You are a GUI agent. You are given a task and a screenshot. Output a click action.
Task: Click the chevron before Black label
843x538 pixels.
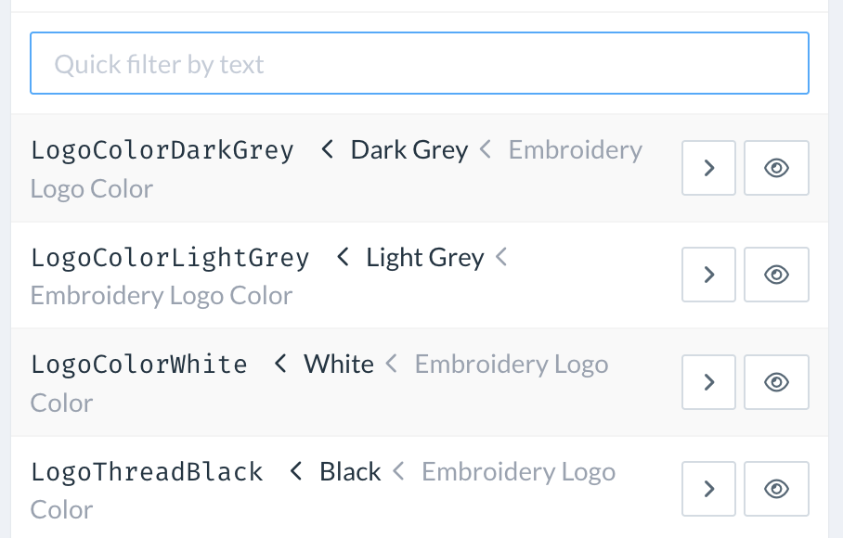point(296,471)
